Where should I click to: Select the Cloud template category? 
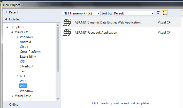[x=24, y=47]
